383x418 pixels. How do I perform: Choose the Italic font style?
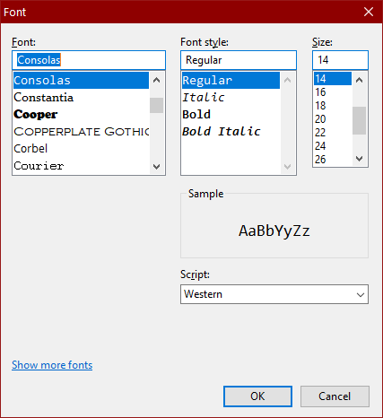231,97
